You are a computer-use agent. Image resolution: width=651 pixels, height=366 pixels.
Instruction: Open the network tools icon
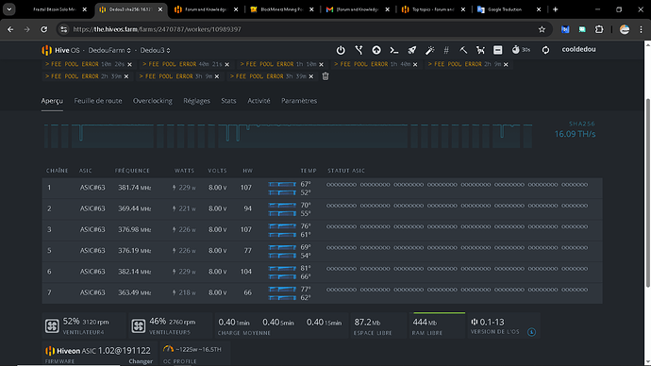click(x=359, y=50)
